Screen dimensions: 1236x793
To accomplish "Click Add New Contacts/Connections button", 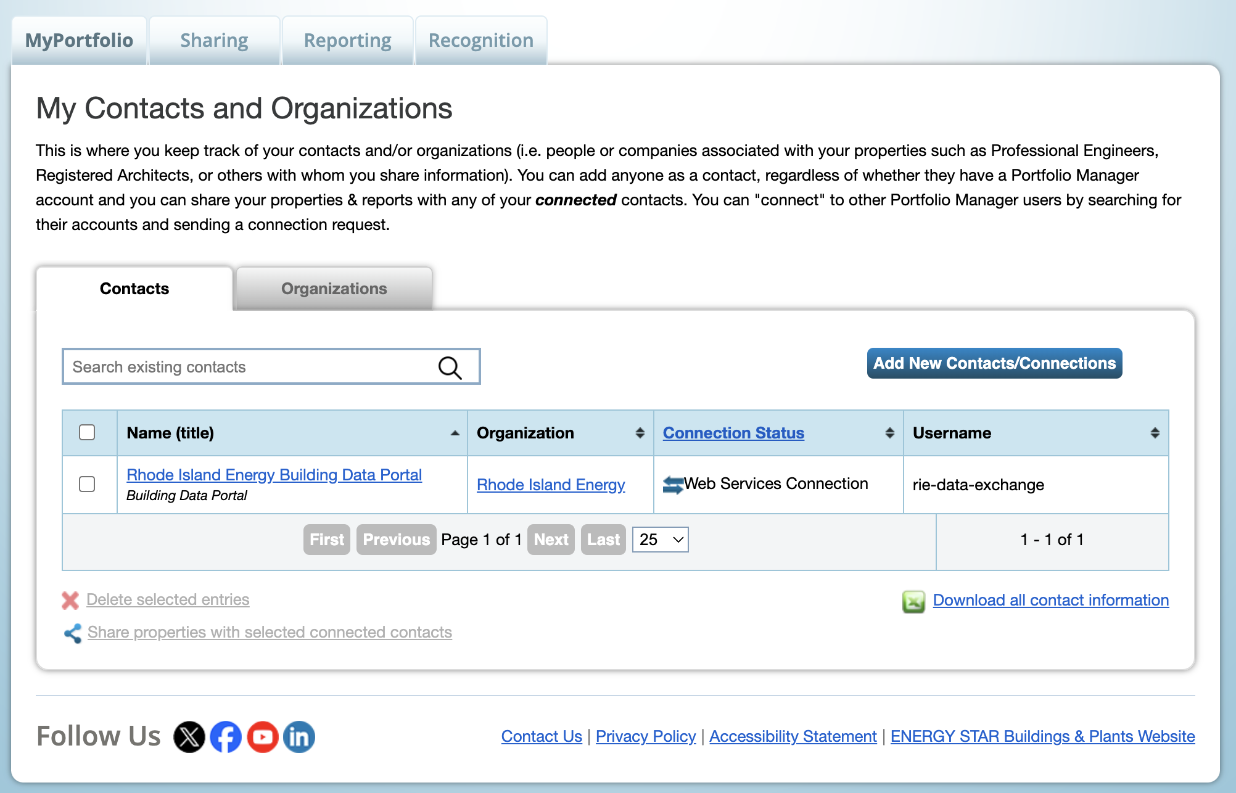I will point(994,363).
